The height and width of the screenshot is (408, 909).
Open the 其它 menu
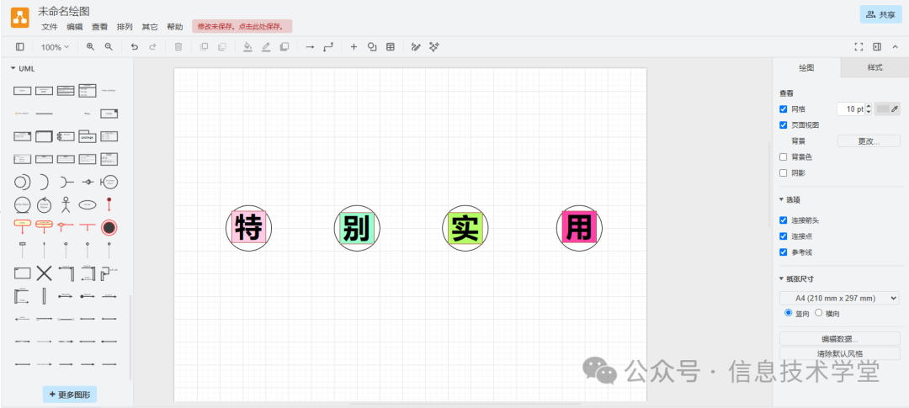click(x=150, y=27)
